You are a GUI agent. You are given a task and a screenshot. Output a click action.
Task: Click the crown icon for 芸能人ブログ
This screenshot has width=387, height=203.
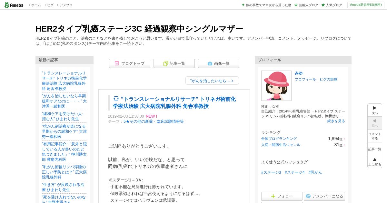[296, 5]
